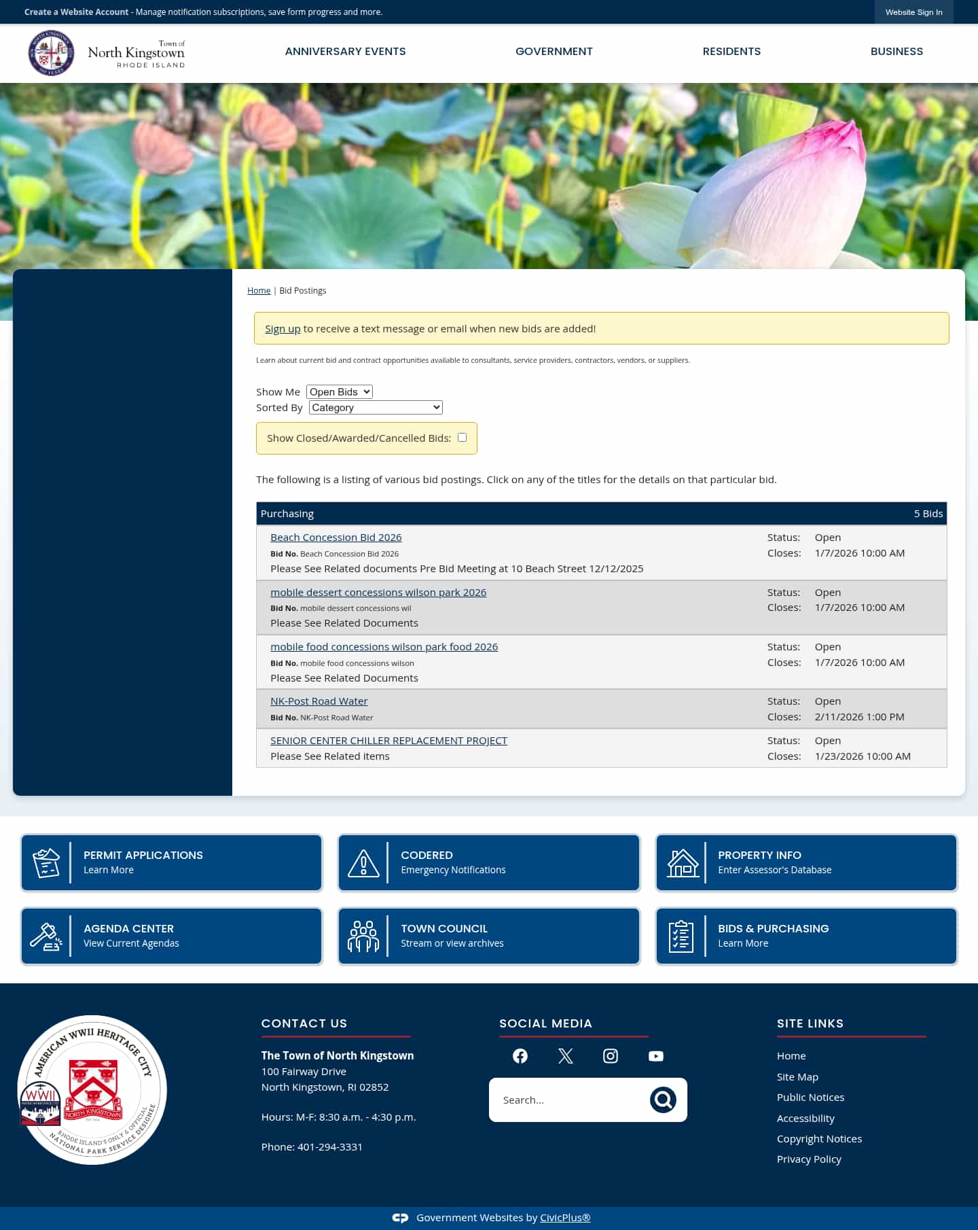Click the Public Notices footer link
Viewport: 978px width, 1230px height.
[x=810, y=1097]
